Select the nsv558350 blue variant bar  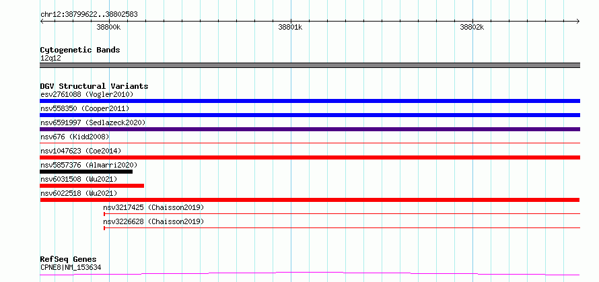[x=310, y=115]
